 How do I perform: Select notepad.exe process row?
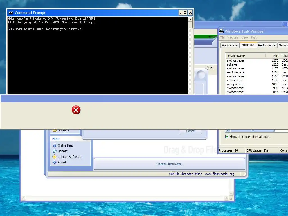(x=256, y=84)
